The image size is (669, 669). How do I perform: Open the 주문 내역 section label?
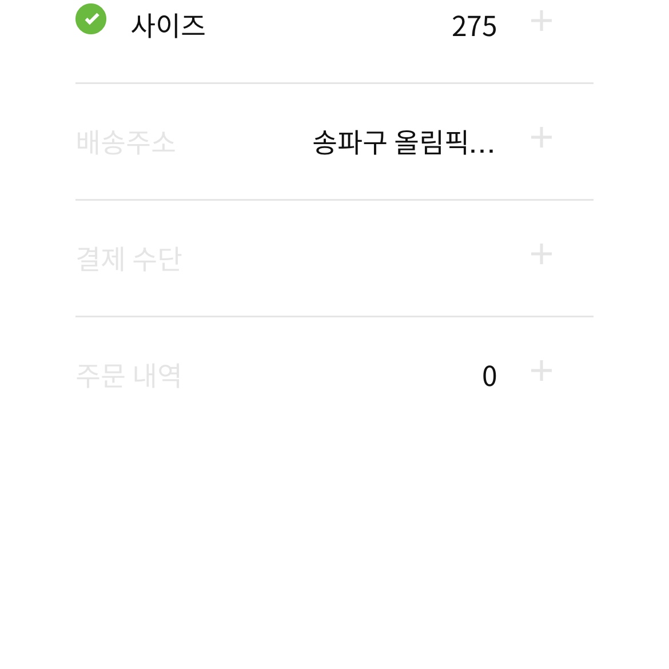tap(129, 376)
